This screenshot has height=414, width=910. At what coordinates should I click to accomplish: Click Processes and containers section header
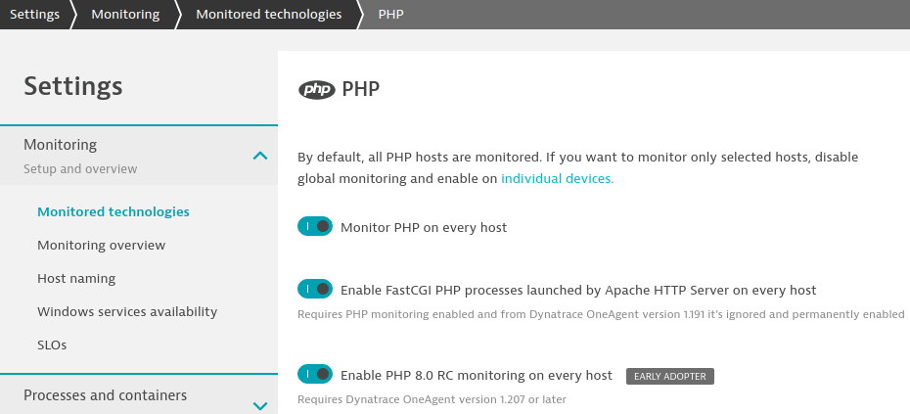click(139, 394)
